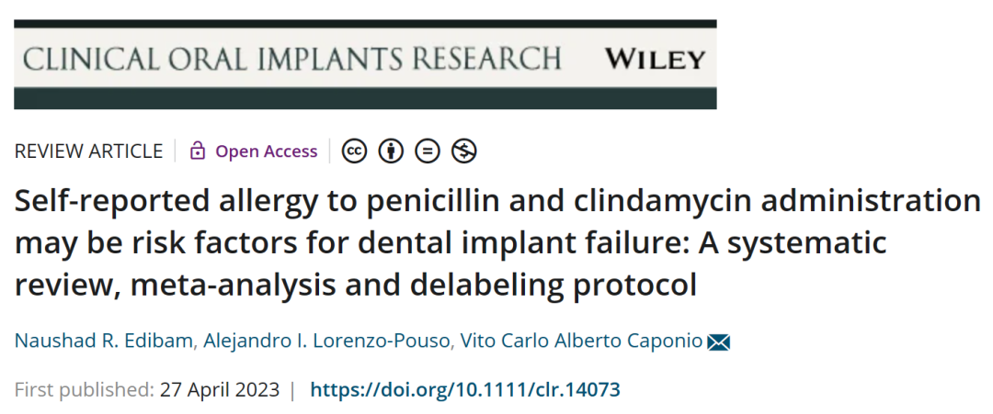Click the attribution person license icon

pos(391,151)
